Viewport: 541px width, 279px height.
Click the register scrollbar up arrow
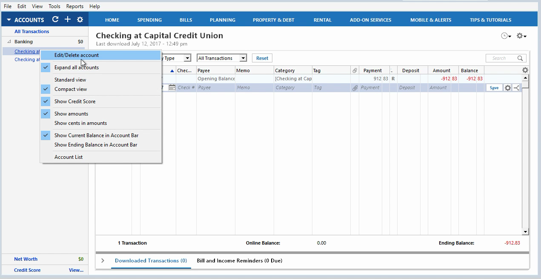click(x=525, y=78)
